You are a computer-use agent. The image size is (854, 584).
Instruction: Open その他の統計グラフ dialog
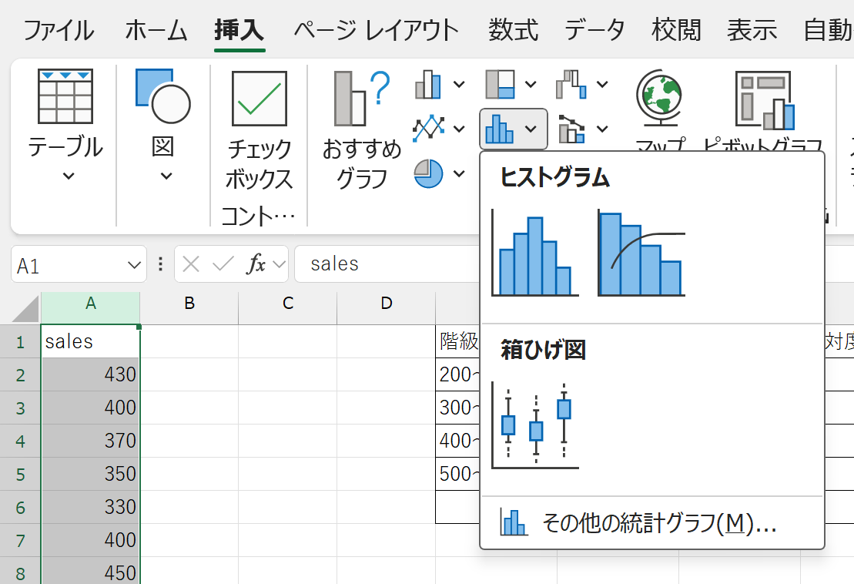coord(639,524)
